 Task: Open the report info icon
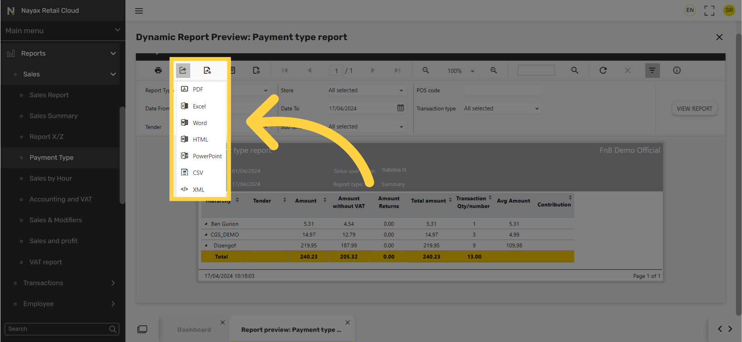point(677,70)
